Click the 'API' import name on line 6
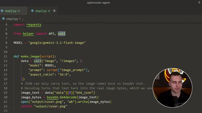This screenshot has width=202, height=113. pos(51,34)
